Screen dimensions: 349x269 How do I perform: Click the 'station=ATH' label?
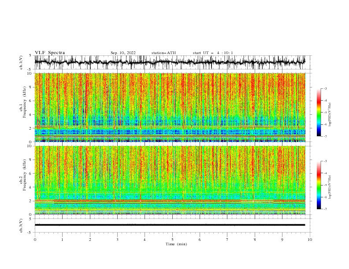163,53
